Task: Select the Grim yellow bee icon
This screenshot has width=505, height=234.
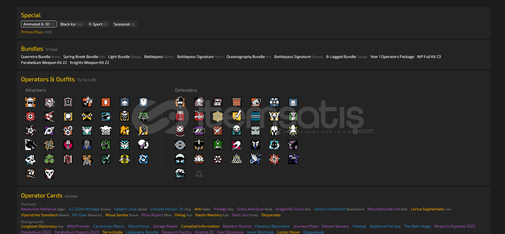Action: coord(125,159)
